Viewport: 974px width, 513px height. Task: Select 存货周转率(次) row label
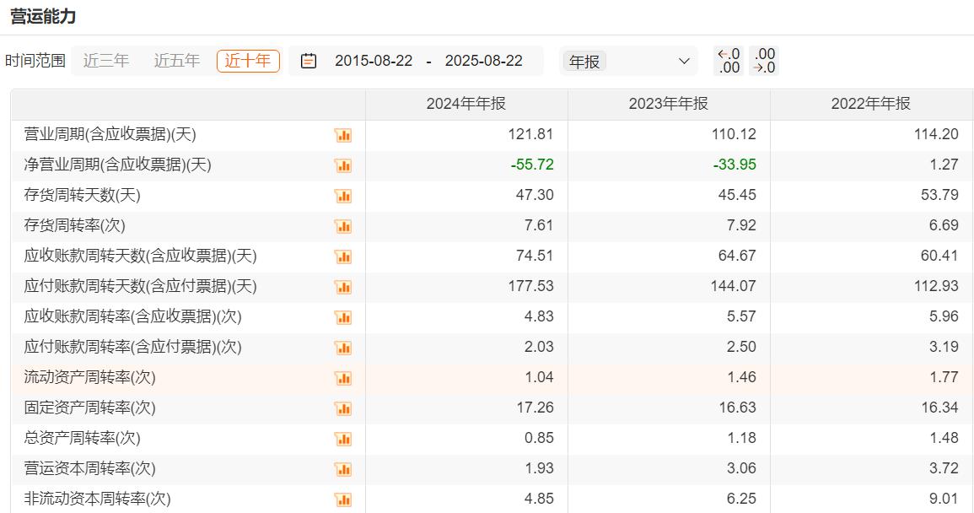pos(74,226)
